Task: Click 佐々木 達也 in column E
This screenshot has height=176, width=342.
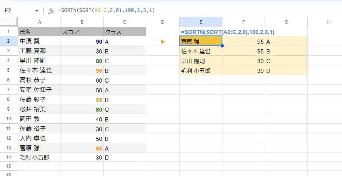Action: (x=201, y=51)
